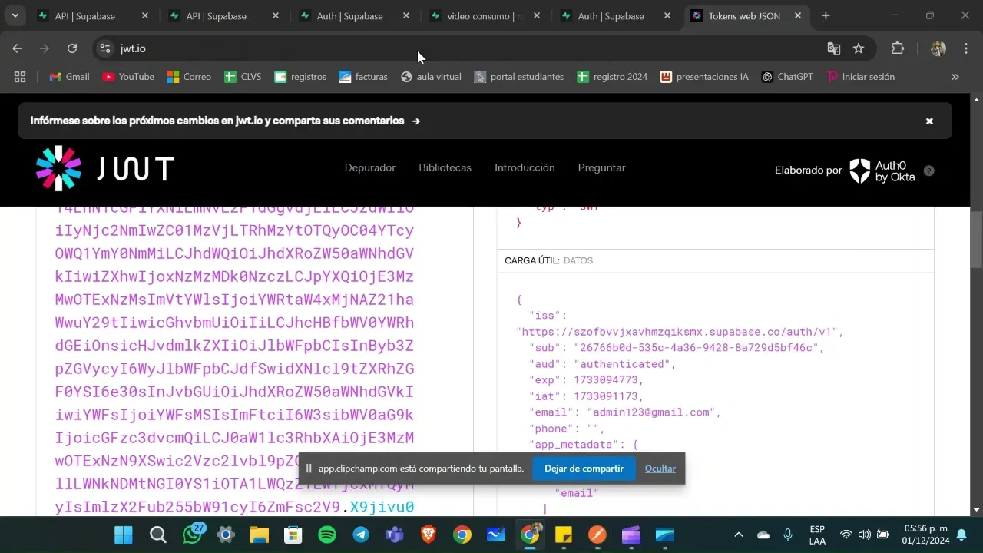Click the JWT logo icon
Screen dimensions: 983x553
click(58, 168)
